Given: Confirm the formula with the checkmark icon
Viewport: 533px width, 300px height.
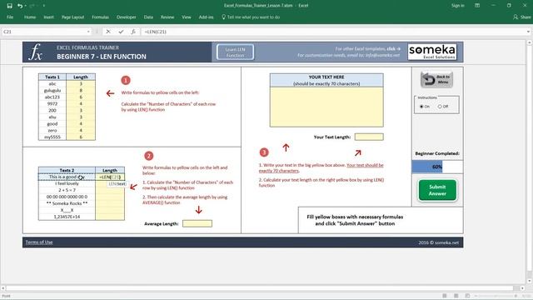Looking at the screenshot, I should point(121,32).
